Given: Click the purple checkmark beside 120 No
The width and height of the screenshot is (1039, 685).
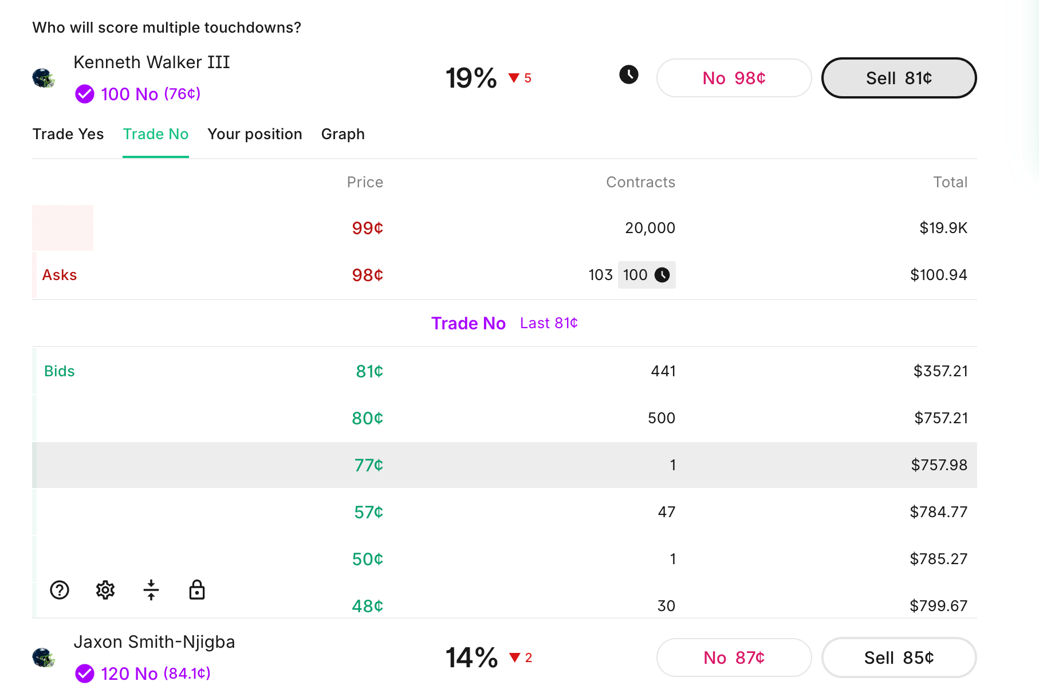Looking at the screenshot, I should (85, 674).
